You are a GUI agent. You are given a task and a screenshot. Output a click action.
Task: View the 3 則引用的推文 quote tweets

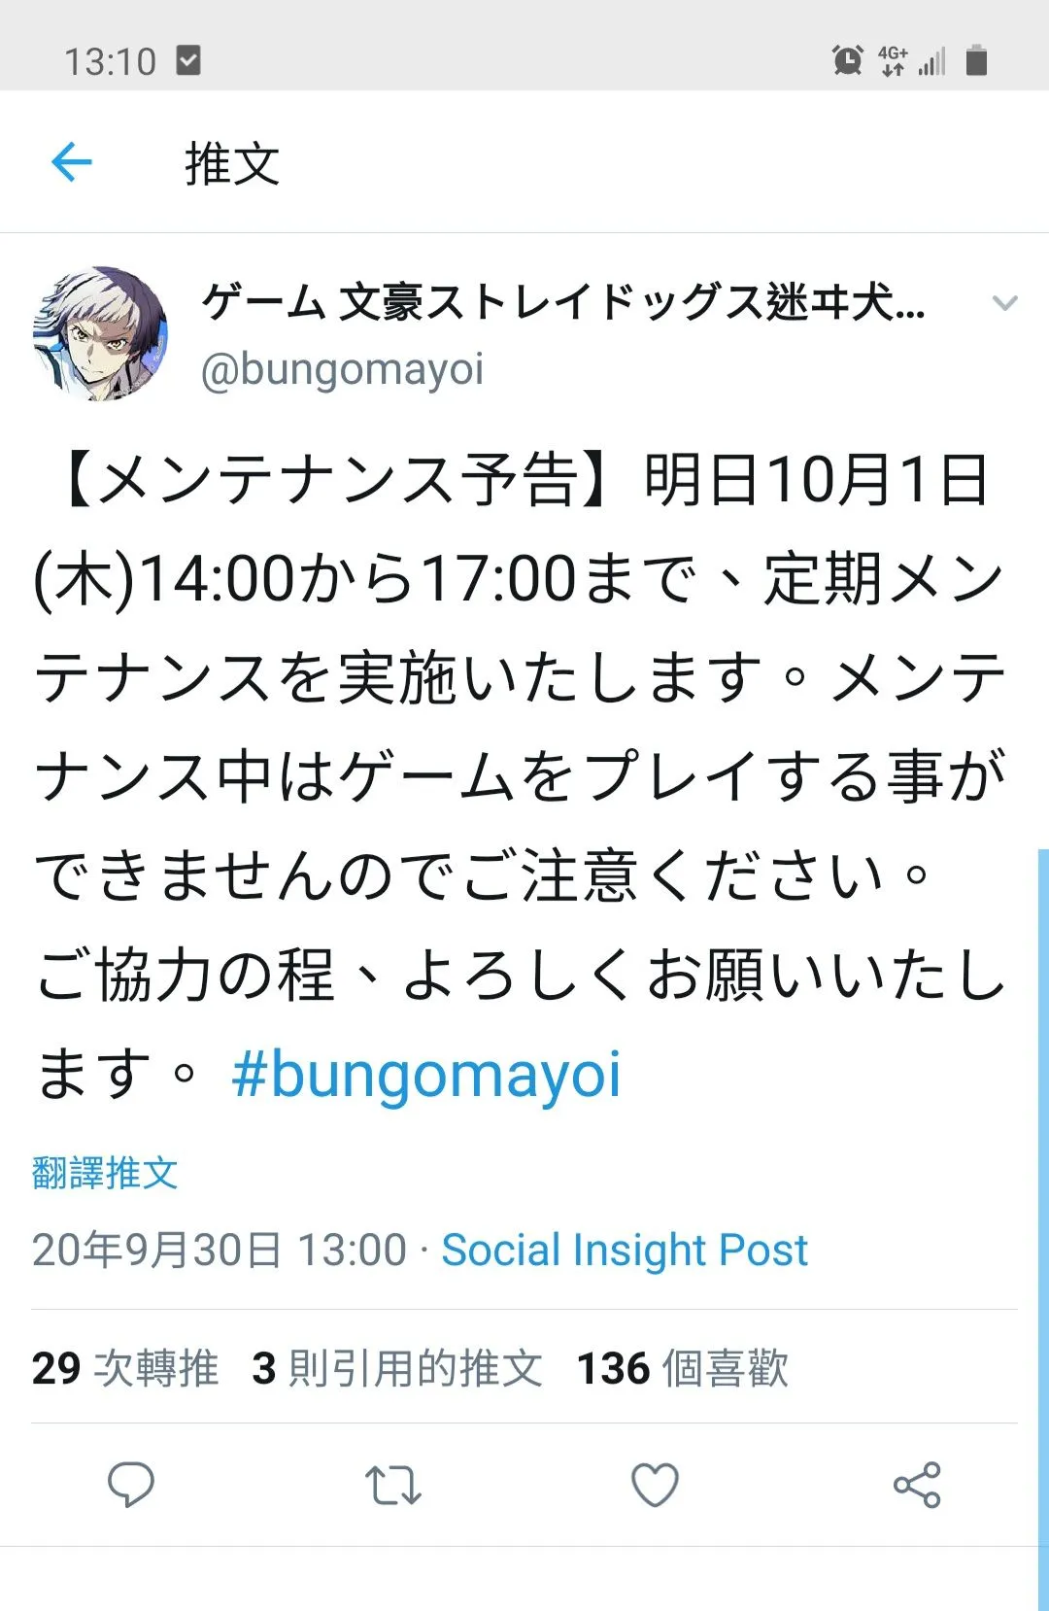coord(396,1368)
